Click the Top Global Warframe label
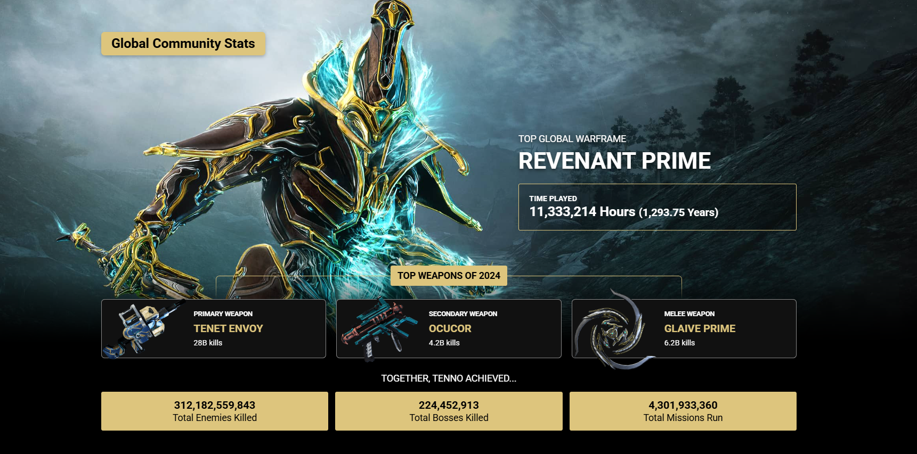Screen dimensions: 917x454 click(572, 139)
